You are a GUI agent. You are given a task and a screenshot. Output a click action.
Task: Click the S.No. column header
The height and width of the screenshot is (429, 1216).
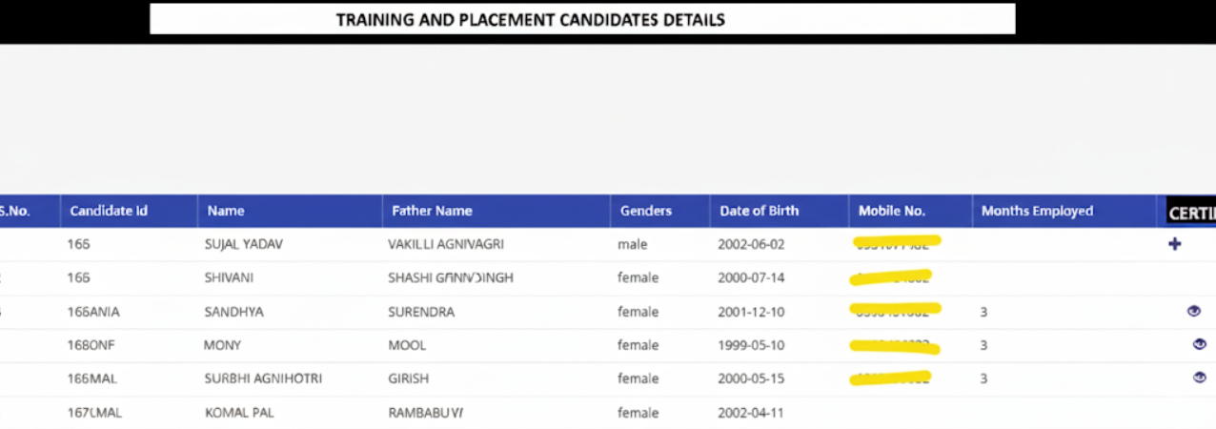(x=14, y=211)
